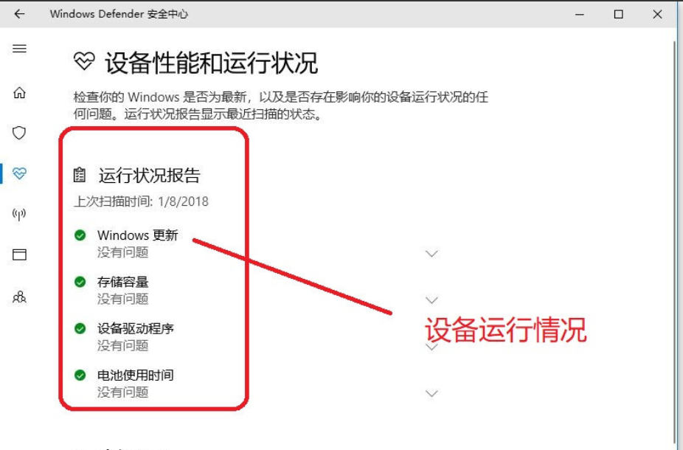Open the hamburger navigation menu
Viewport: 683px width, 450px height.
(19, 49)
